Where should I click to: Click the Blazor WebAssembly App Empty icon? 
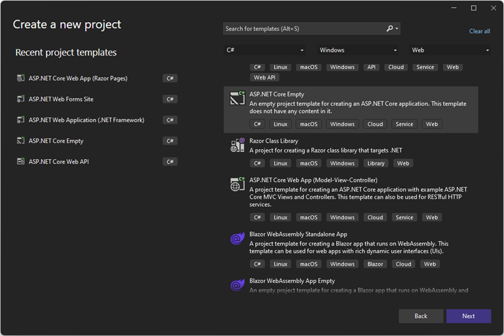tap(237, 285)
